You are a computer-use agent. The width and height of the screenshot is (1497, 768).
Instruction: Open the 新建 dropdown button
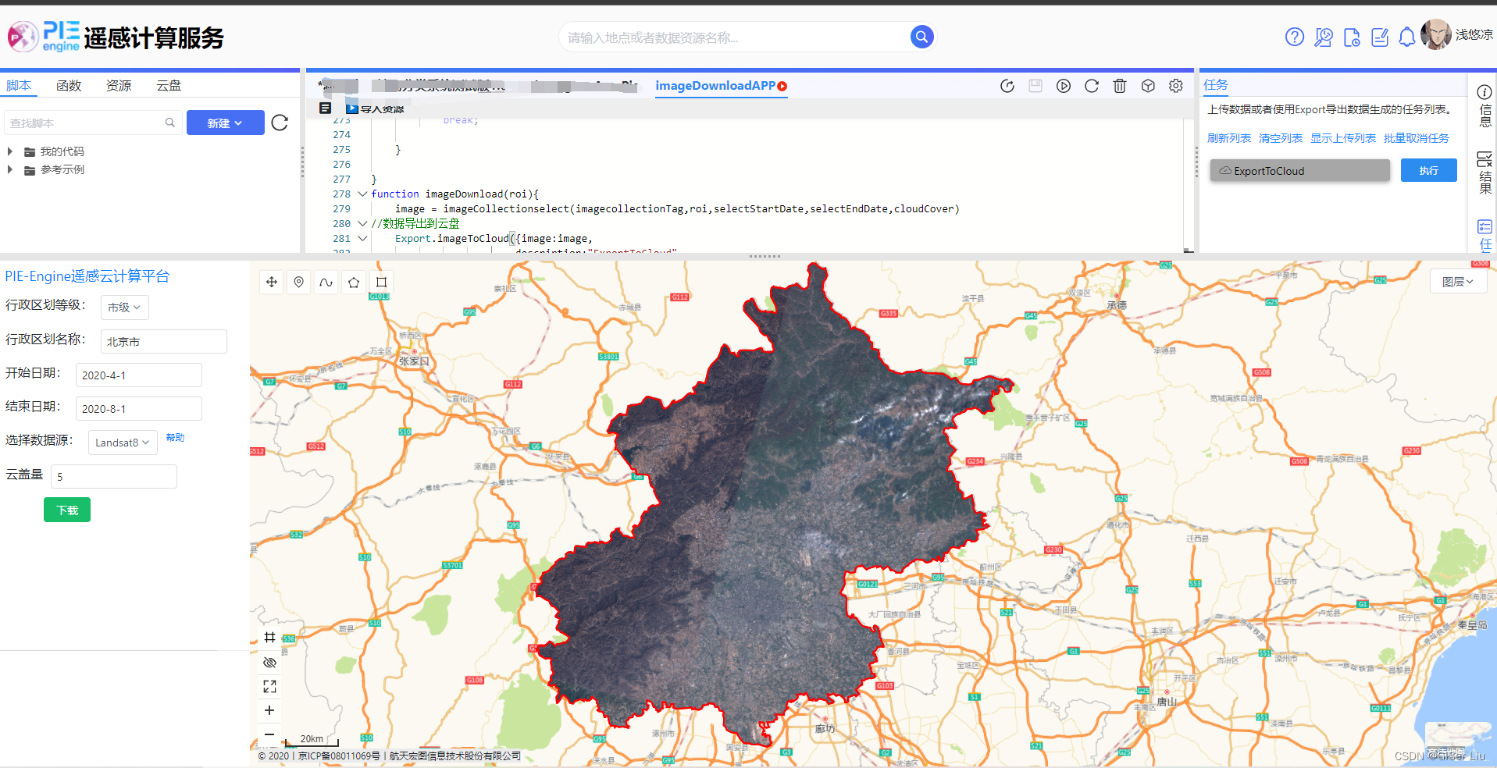point(225,123)
